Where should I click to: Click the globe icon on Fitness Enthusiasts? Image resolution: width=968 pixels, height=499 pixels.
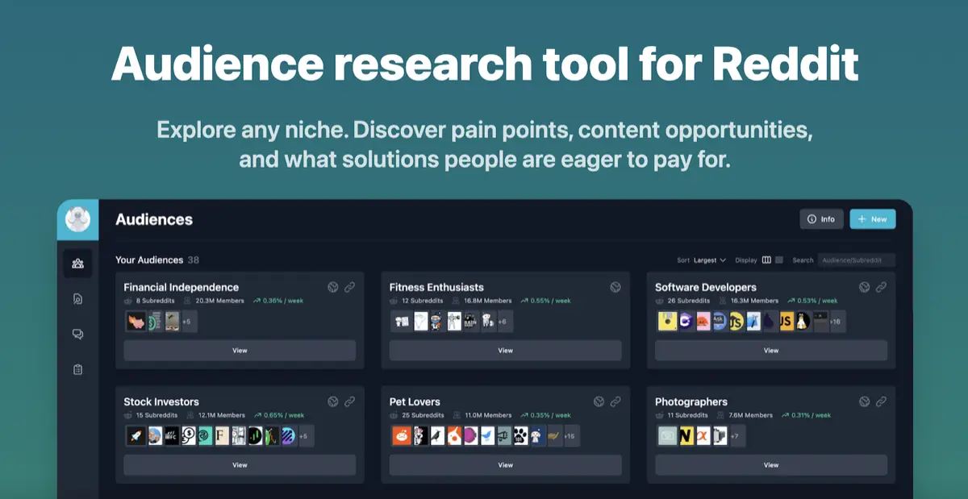[615, 287]
